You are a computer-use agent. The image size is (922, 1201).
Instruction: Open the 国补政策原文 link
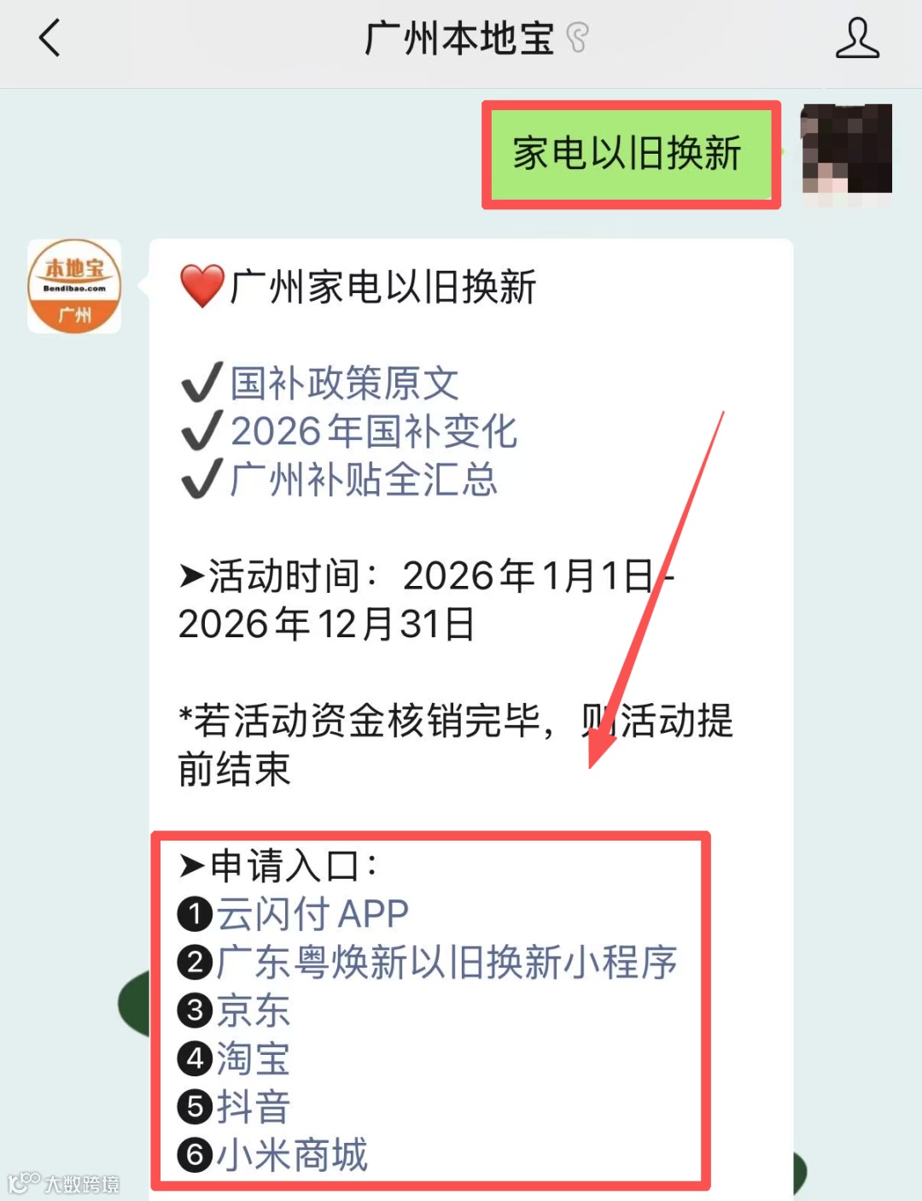(x=345, y=383)
